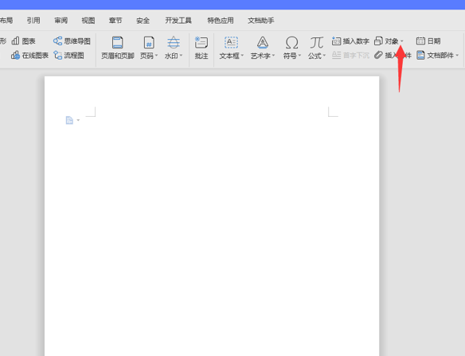Screen dimensions: 465x356
Task: Click the 页眉和页脚 header and footer icon
Action: pyautogui.click(x=117, y=43)
